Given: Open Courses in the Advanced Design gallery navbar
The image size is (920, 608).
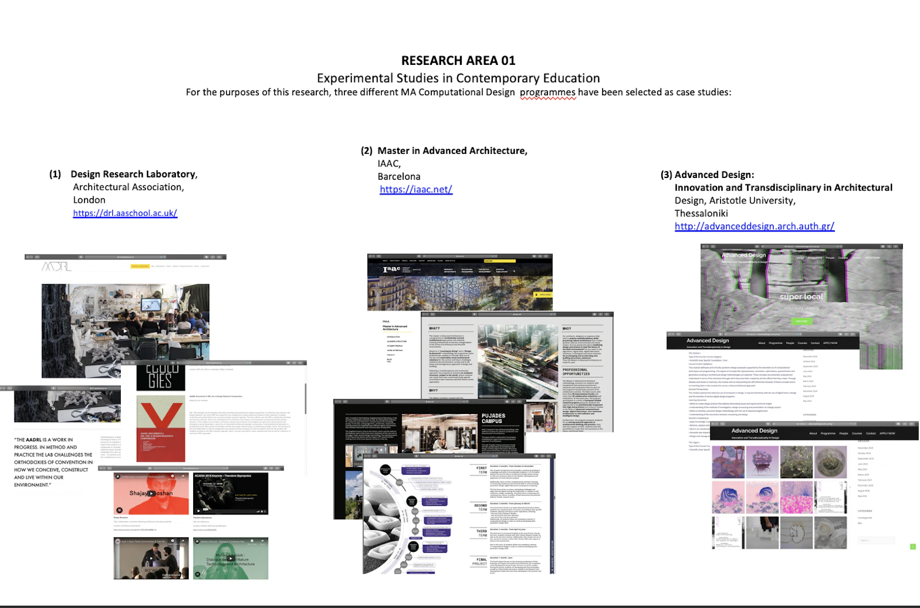Looking at the screenshot, I should (x=857, y=433).
